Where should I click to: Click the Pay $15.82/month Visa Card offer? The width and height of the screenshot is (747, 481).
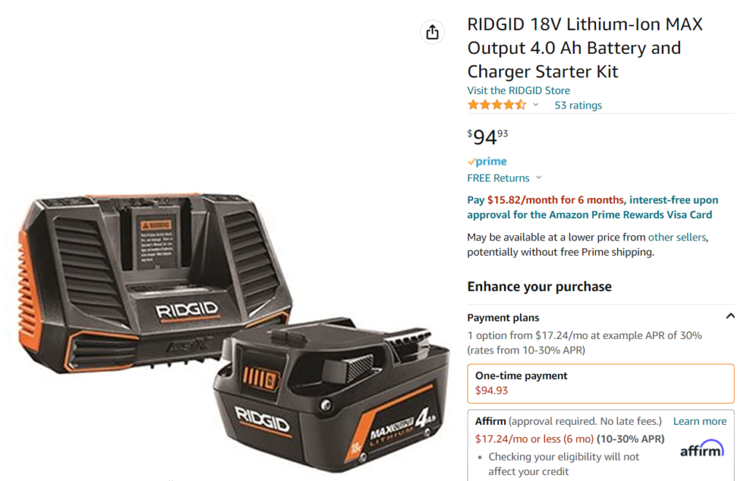tap(592, 208)
